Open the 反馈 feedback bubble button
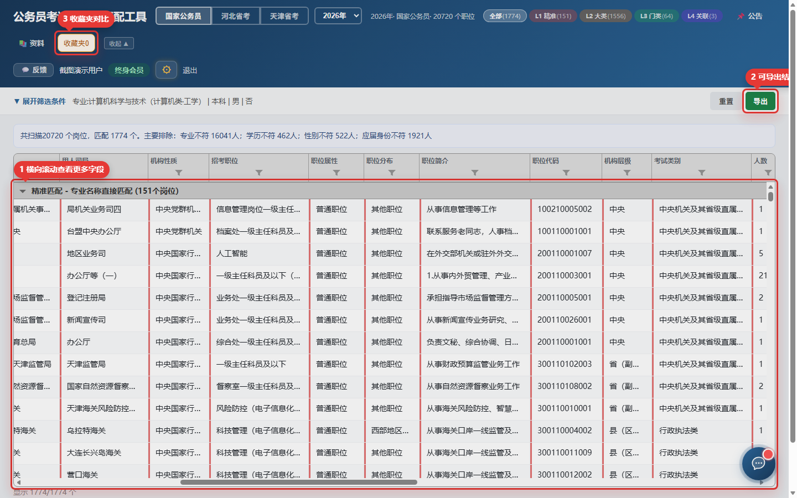Image resolution: width=797 pixels, height=498 pixels. tap(34, 70)
